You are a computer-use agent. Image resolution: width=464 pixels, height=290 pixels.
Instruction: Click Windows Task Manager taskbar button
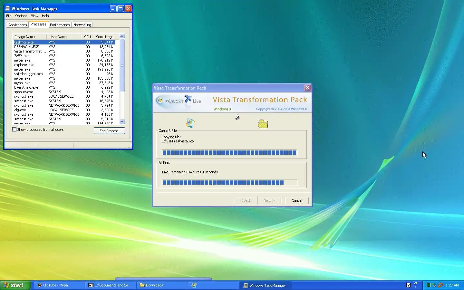(x=266, y=285)
